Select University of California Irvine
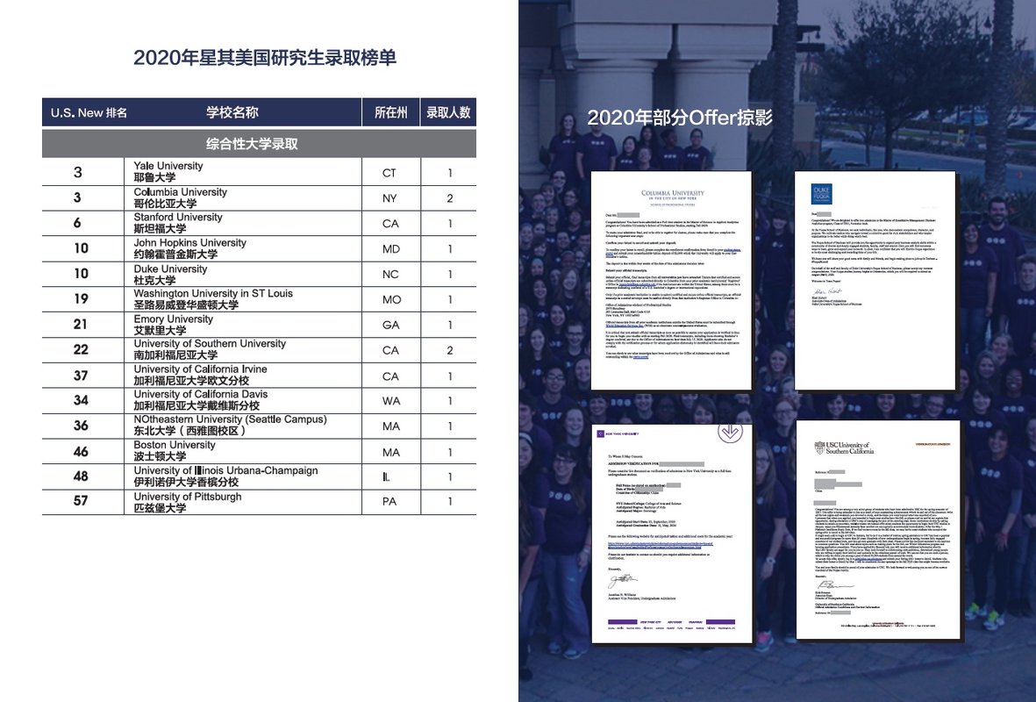The width and height of the screenshot is (1036, 702). (200, 369)
